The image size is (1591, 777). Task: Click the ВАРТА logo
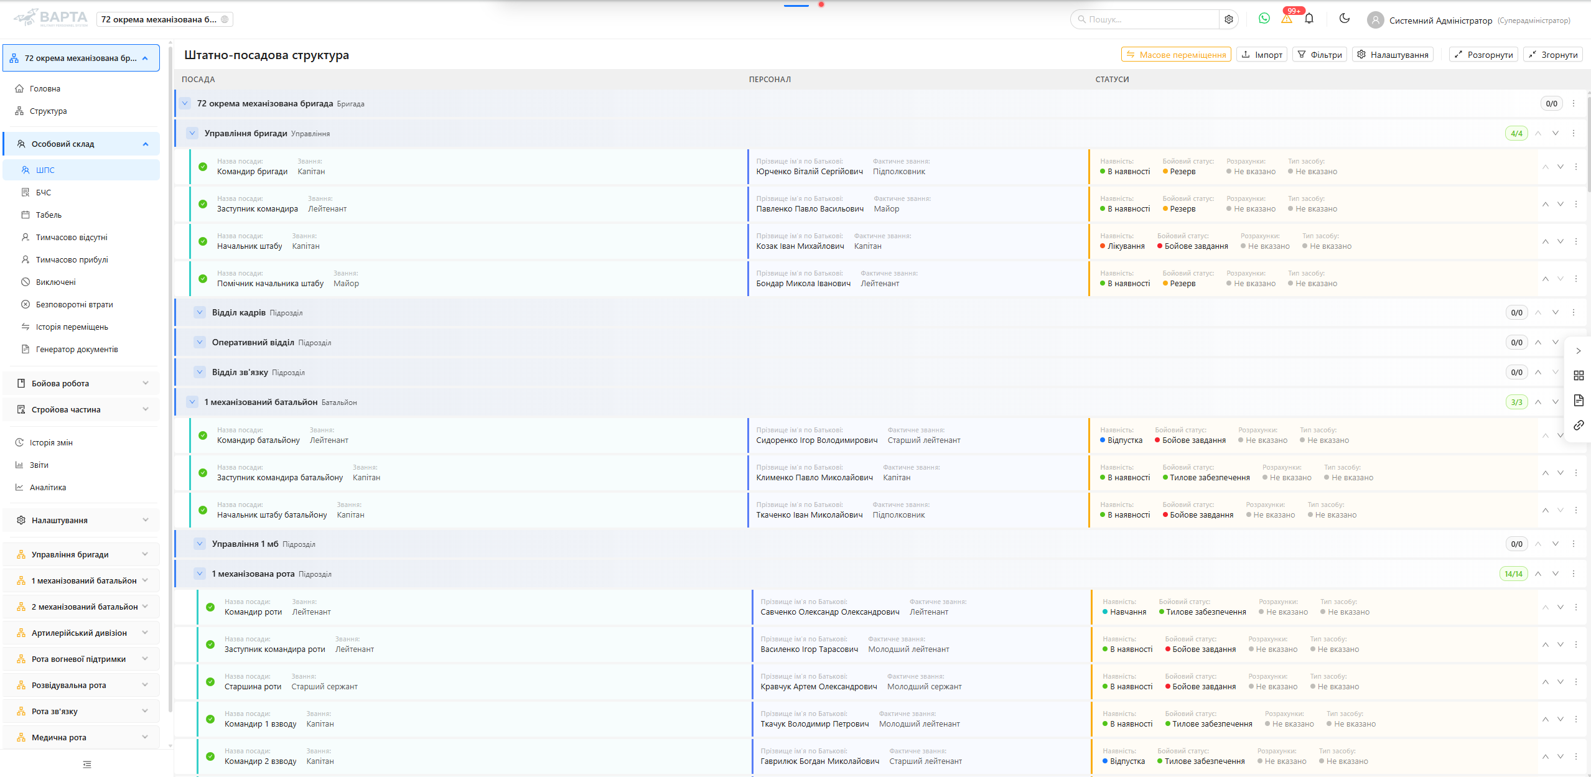pos(51,18)
